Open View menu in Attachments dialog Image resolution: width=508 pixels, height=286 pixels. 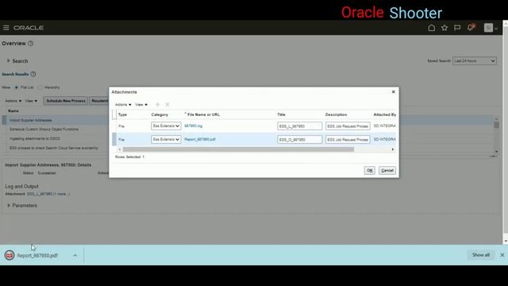pyautogui.click(x=141, y=104)
